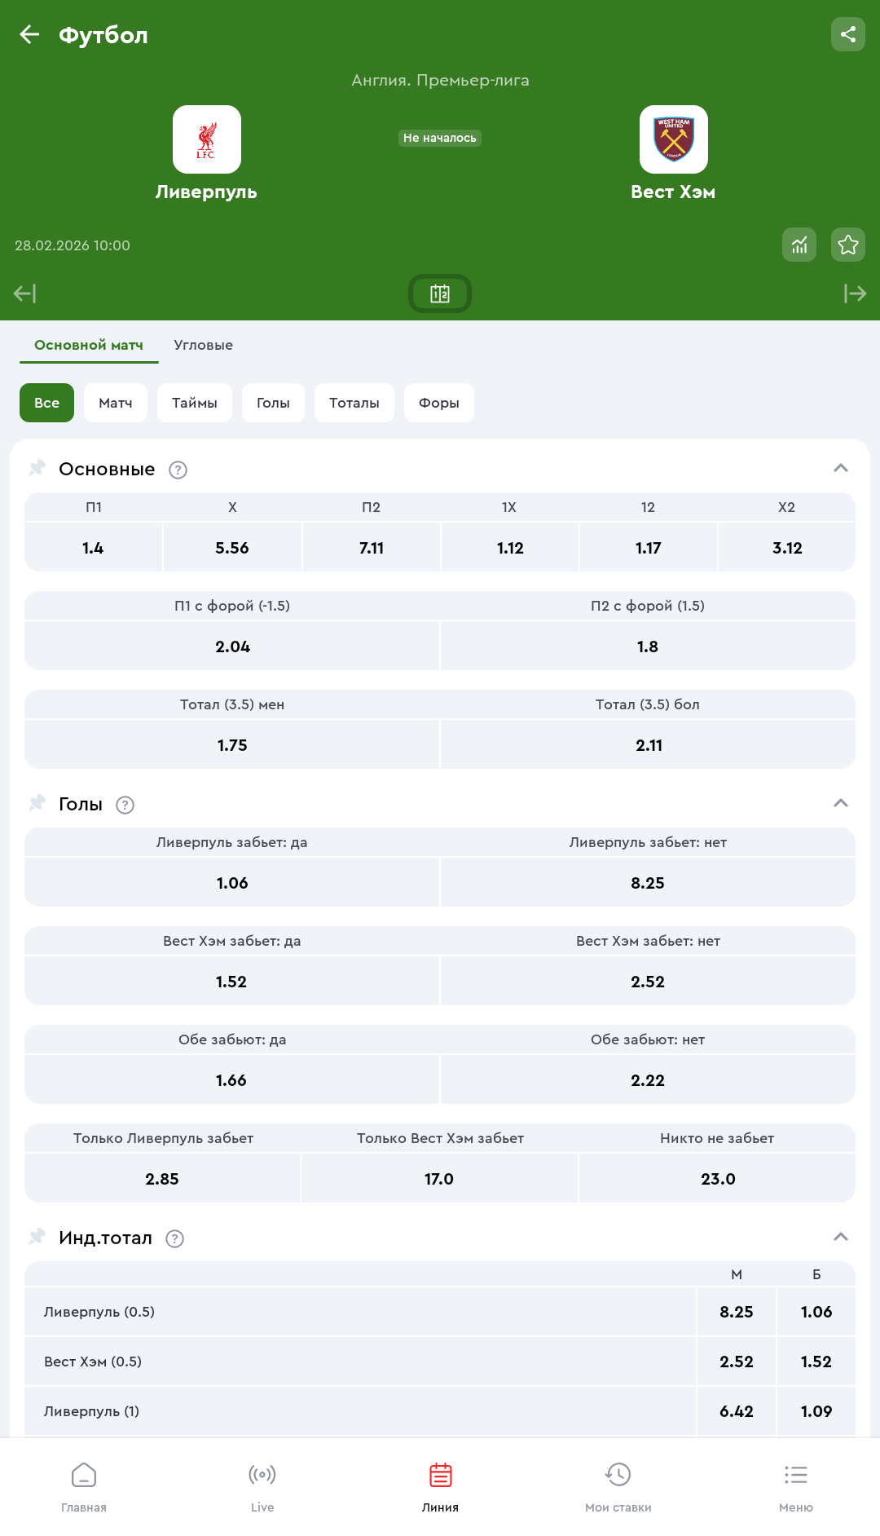880x1536 pixels.
Task: Open Мои ставки in bottom navigation
Action: click(618, 1485)
